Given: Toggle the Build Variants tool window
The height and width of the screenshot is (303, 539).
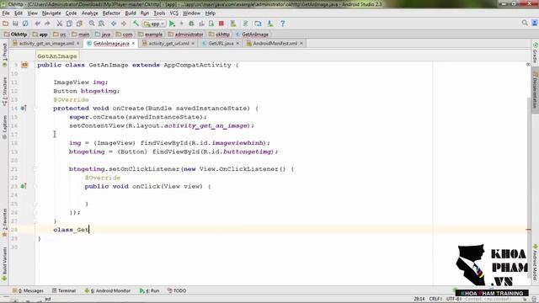Looking at the screenshot, I should [4, 264].
